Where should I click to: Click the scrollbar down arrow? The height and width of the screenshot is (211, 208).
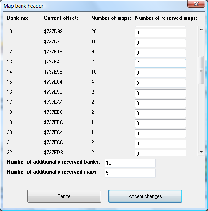click(201, 152)
